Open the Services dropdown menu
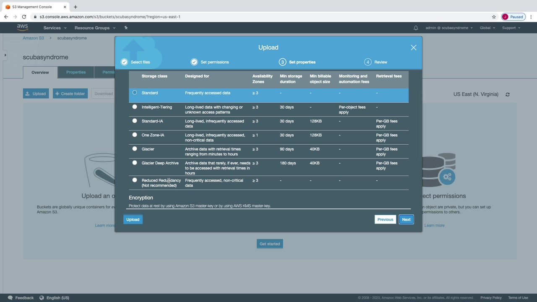This screenshot has width=537, height=302. point(55,28)
